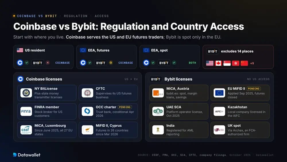Click the US flag in the excluded places card
The width and height of the screenshot is (287, 162).
tap(210, 63)
